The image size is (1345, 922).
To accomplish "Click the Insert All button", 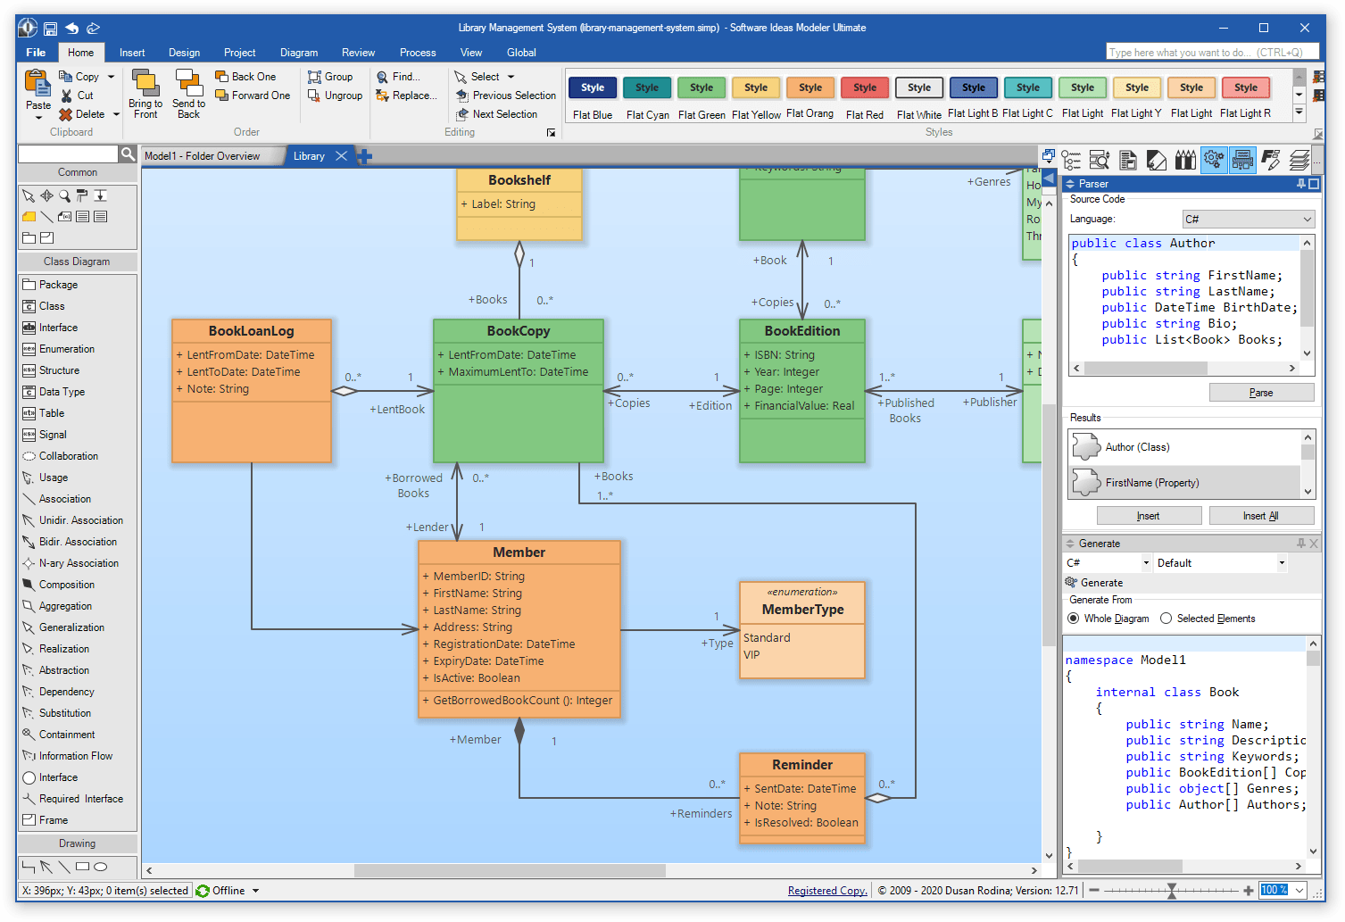I will [1261, 516].
